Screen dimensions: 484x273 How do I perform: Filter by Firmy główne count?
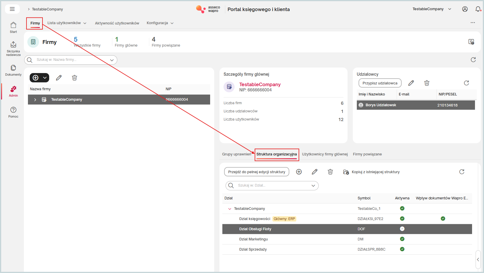tap(126, 42)
